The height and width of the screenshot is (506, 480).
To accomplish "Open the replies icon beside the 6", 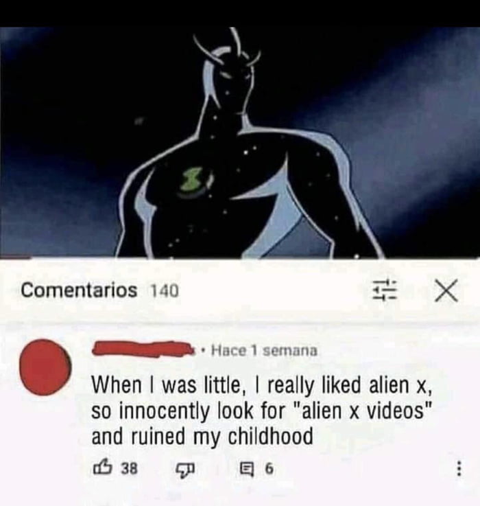I will 248,468.
